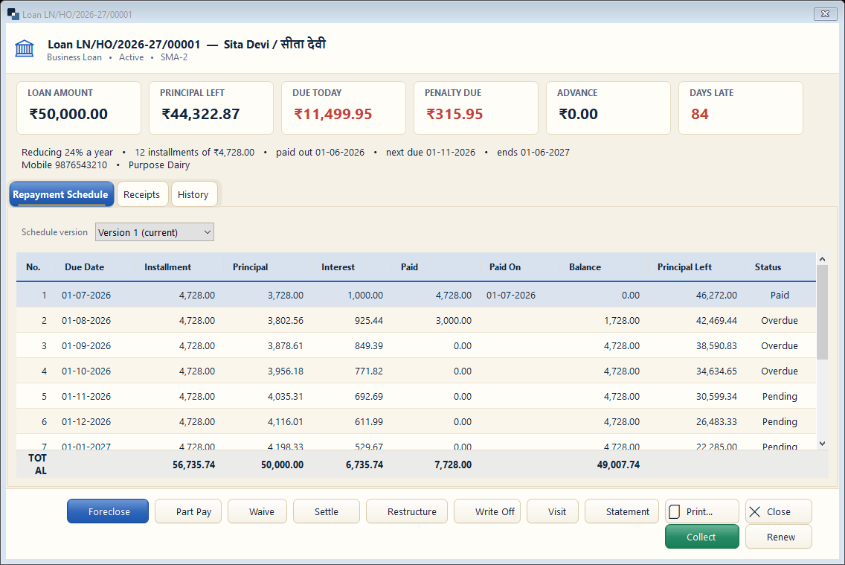Click the LOAN AMOUNT card showing ₹50,000.00
The height and width of the screenshot is (565, 845).
point(79,108)
